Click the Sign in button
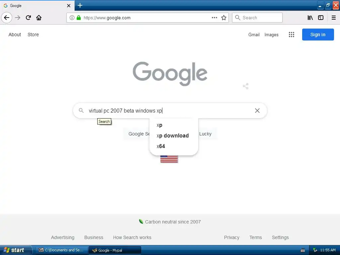 tap(318, 35)
